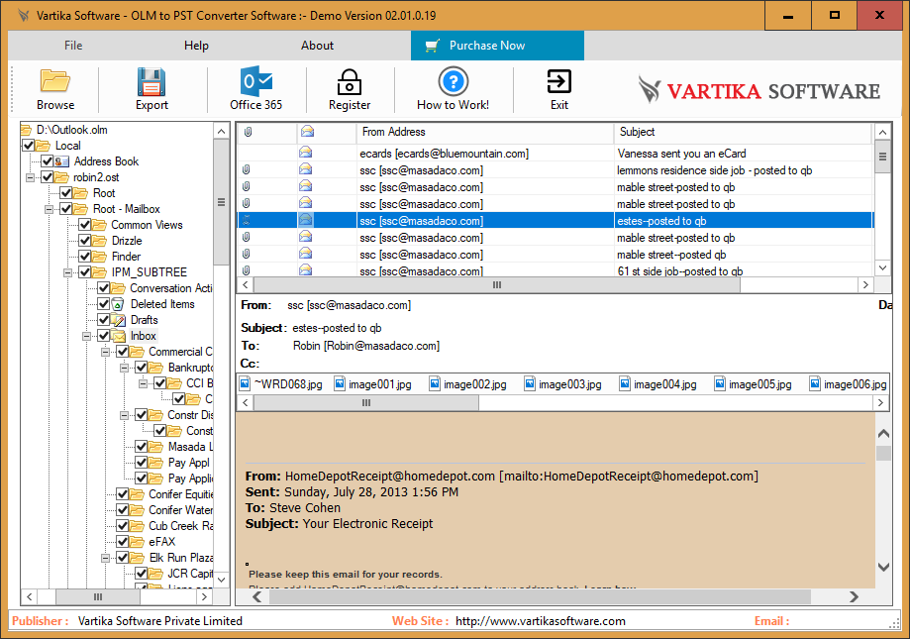
Task: Uncheck the Deleted Items checkbox
Action: click(103, 304)
